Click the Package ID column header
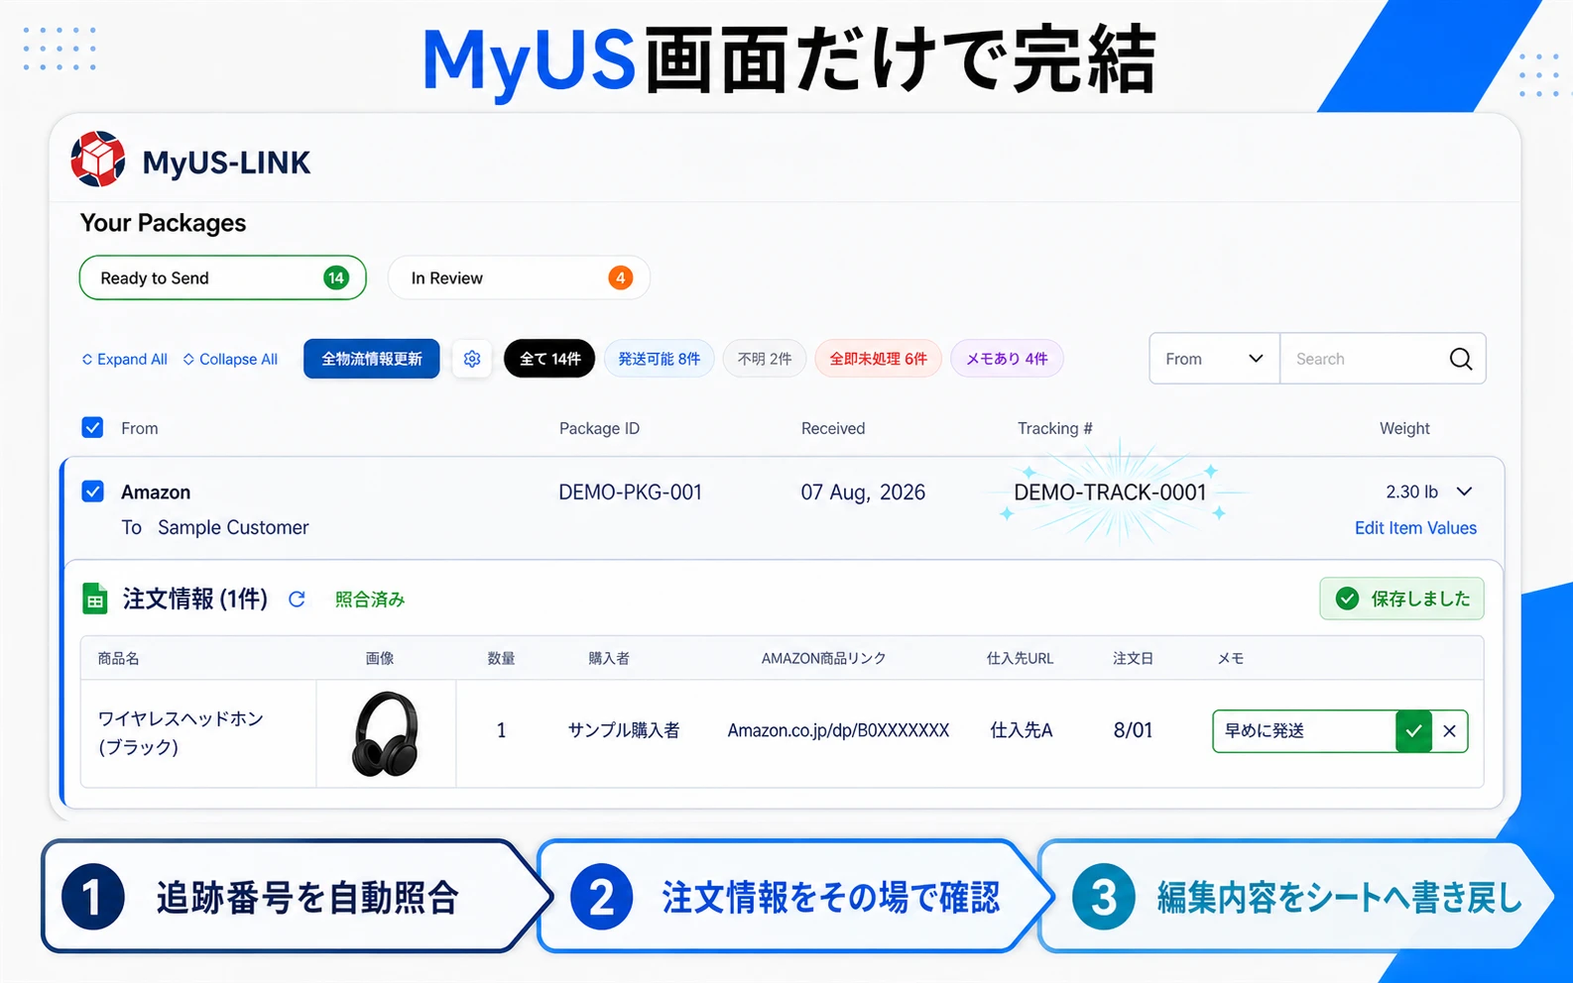 tap(599, 428)
